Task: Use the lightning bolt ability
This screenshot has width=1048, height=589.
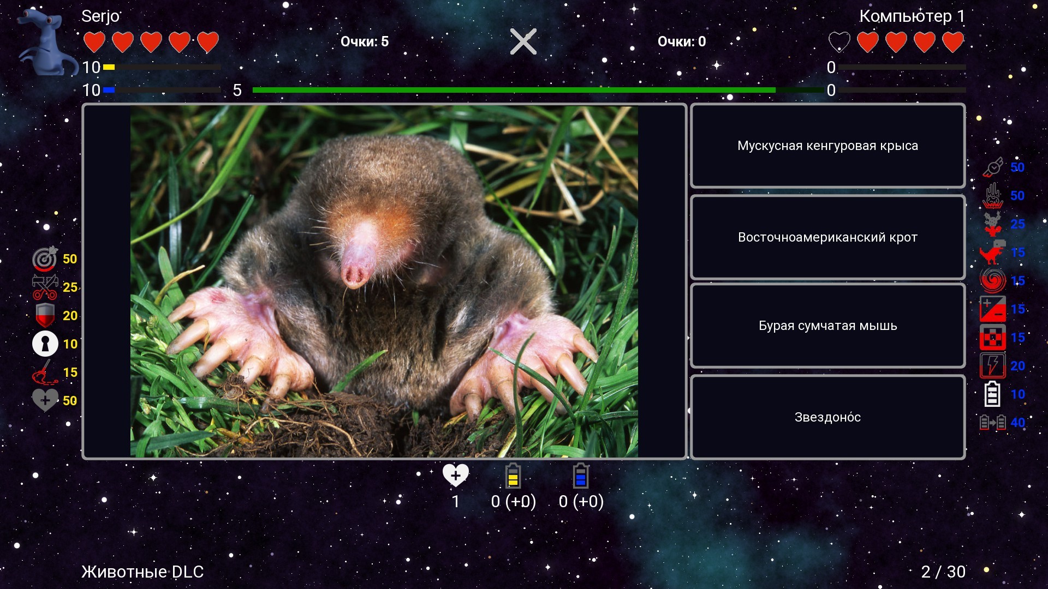Action: point(993,365)
